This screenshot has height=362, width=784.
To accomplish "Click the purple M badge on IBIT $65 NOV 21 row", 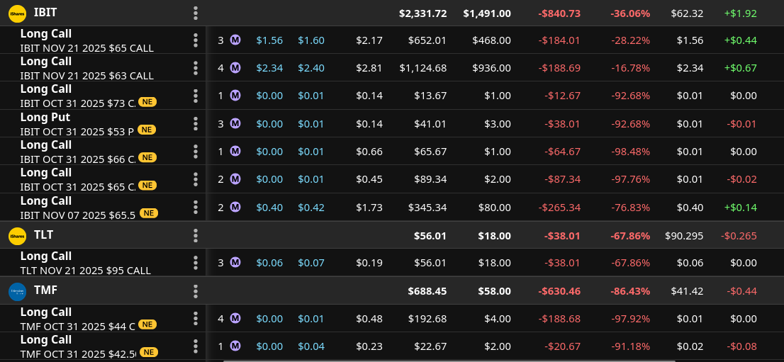I will (235, 40).
